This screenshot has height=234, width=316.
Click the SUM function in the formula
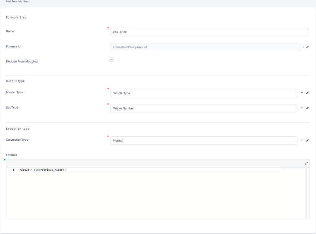coord(36,170)
